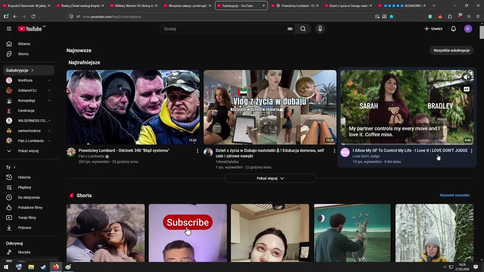Open Do obejrzenia watch later list
The width and height of the screenshot is (484, 272).
click(x=29, y=198)
